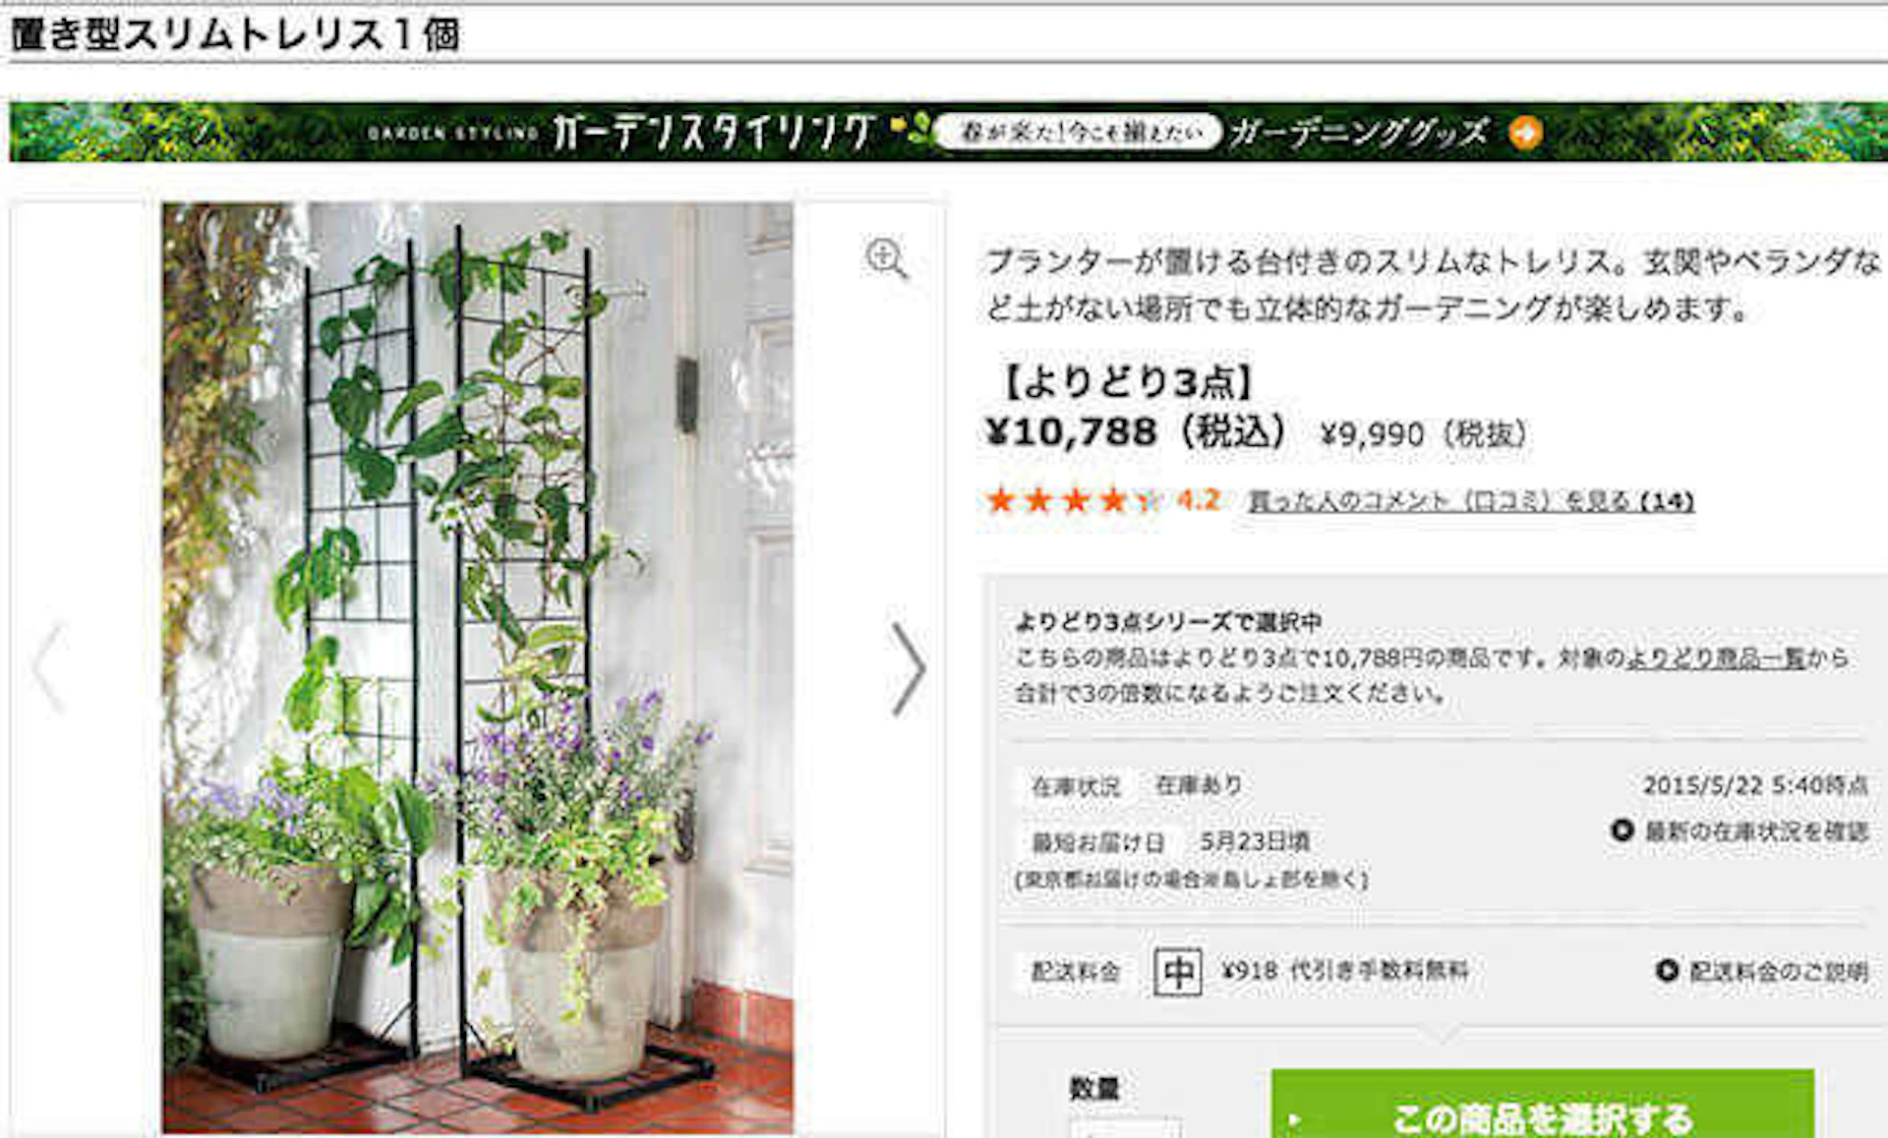This screenshot has width=1888, height=1138.
Task: Click orange arrow icon in garden banner
Action: click(1525, 133)
